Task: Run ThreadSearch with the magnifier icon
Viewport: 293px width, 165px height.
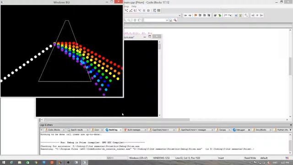Action: click(171, 20)
